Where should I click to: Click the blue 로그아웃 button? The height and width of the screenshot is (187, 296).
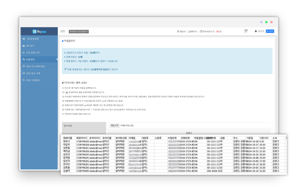(270, 31)
